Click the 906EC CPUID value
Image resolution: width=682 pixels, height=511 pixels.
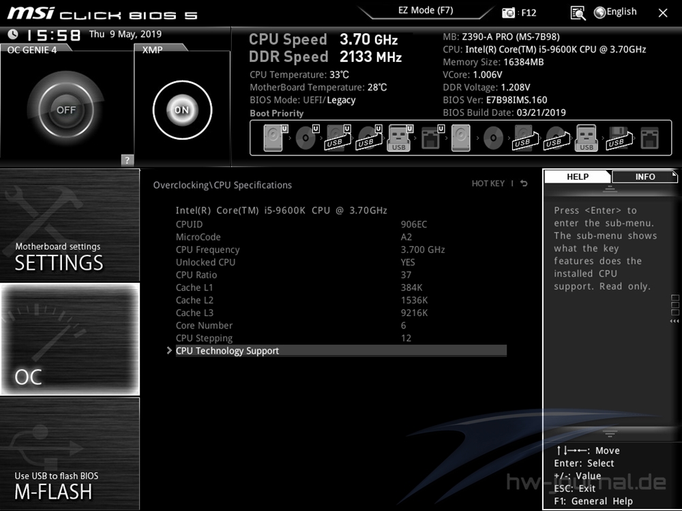[414, 224]
